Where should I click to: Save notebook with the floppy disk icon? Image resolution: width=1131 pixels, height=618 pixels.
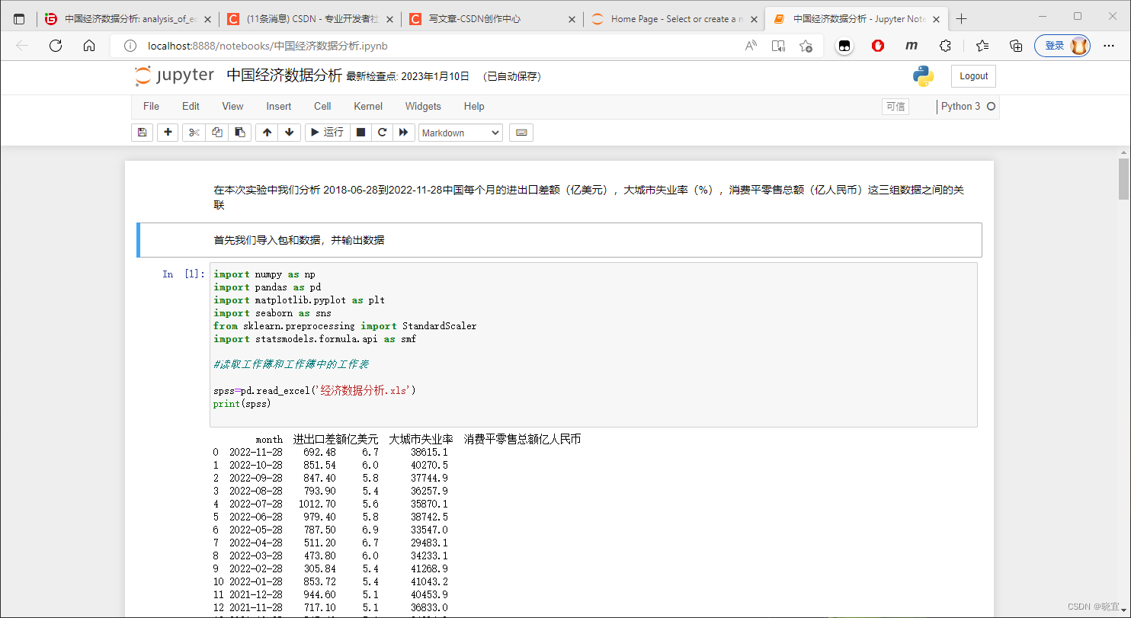[x=142, y=133]
